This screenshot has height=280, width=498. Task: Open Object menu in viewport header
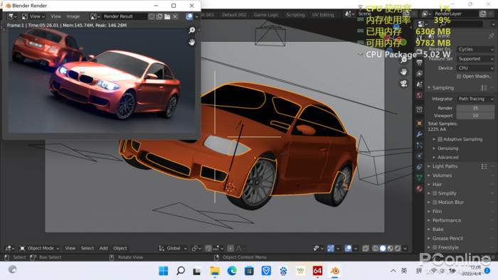pyautogui.click(x=120, y=248)
